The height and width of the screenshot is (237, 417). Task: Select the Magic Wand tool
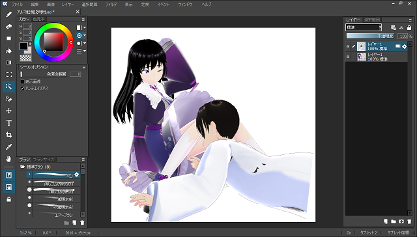click(x=8, y=87)
